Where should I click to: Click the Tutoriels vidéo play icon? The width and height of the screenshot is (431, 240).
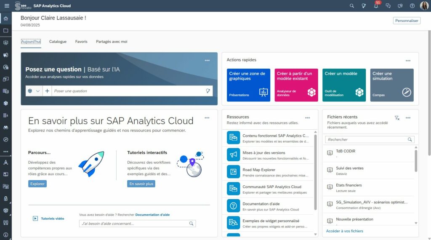coord(35,219)
